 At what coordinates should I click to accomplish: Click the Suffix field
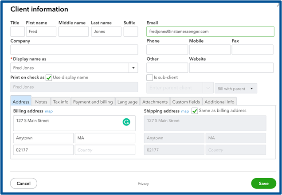point(131,31)
